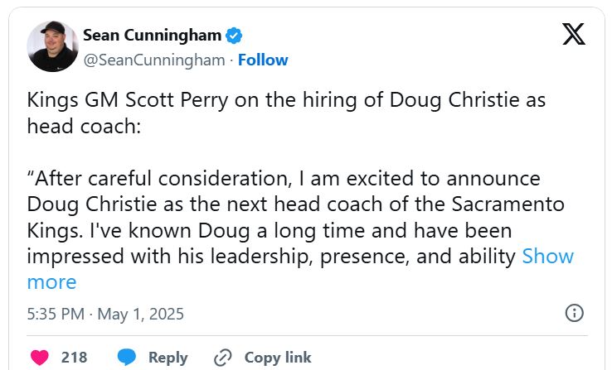The image size is (612, 370).
Task: Open Sean Cunningham's profile picture
Action: pyautogui.click(x=53, y=46)
